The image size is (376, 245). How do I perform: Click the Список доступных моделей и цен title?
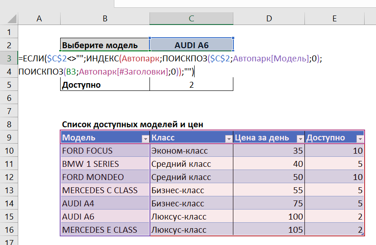coord(133,124)
